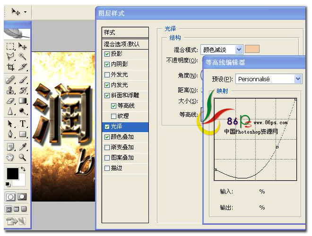Viewport: 312px width, 236px height.
Task: Select the middle contour curve point
Action: [x=277, y=147]
